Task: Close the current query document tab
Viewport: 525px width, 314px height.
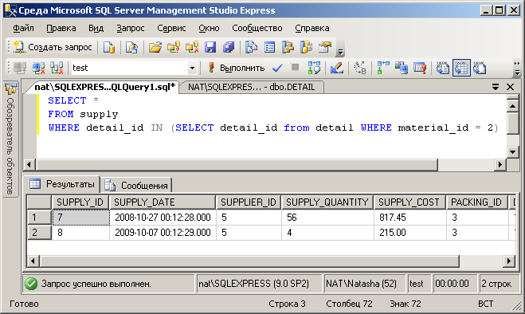Action: [x=511, y=87]
